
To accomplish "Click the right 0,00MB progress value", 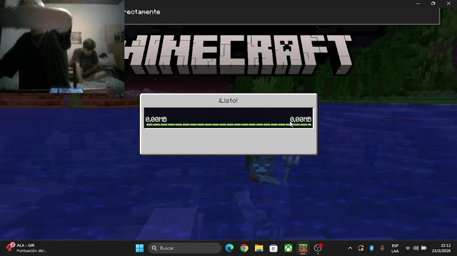I will tap(301, 119).
